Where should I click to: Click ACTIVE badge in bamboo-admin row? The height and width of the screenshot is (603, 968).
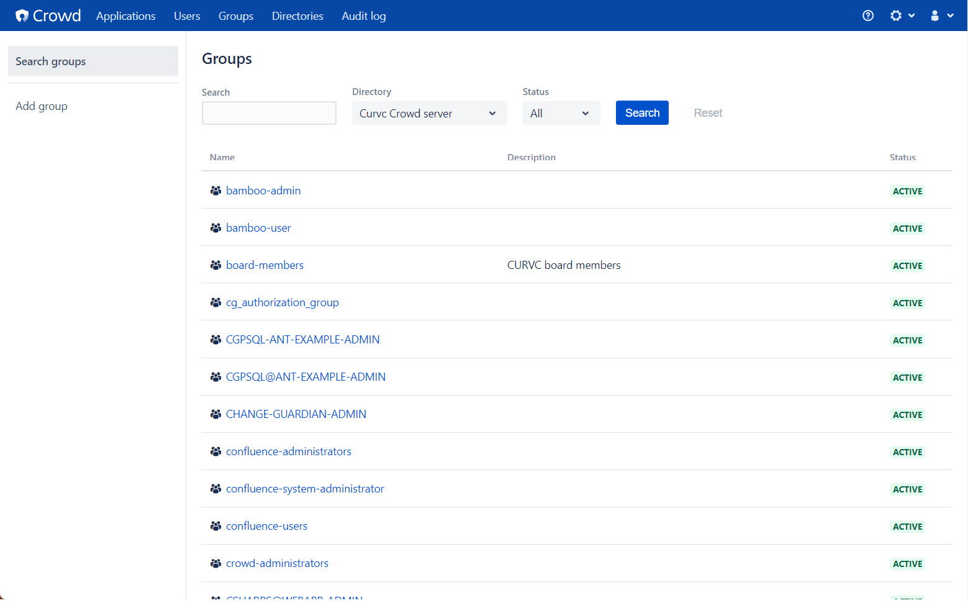point(907,191)
